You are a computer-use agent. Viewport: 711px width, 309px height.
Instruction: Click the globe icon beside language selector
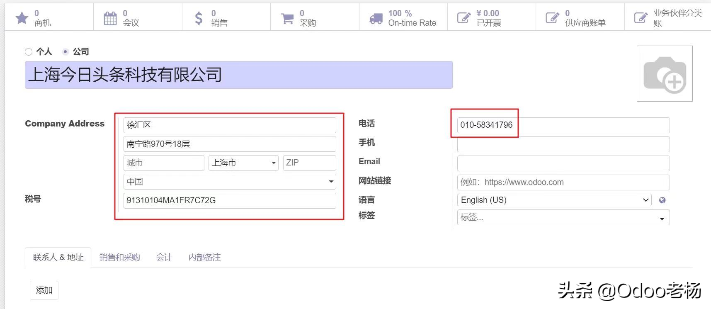(x=662, y=200)
